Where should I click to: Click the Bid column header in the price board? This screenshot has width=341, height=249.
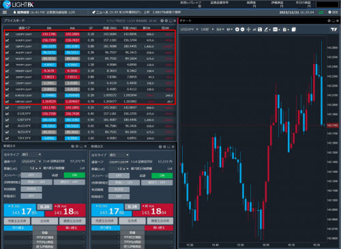pyautogui.click(x=49, y=28)
